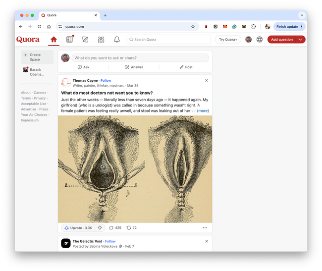Downvote the Thomas Cayne post
The height and width of the screenshot is (271, 322).
coord(100,228)
